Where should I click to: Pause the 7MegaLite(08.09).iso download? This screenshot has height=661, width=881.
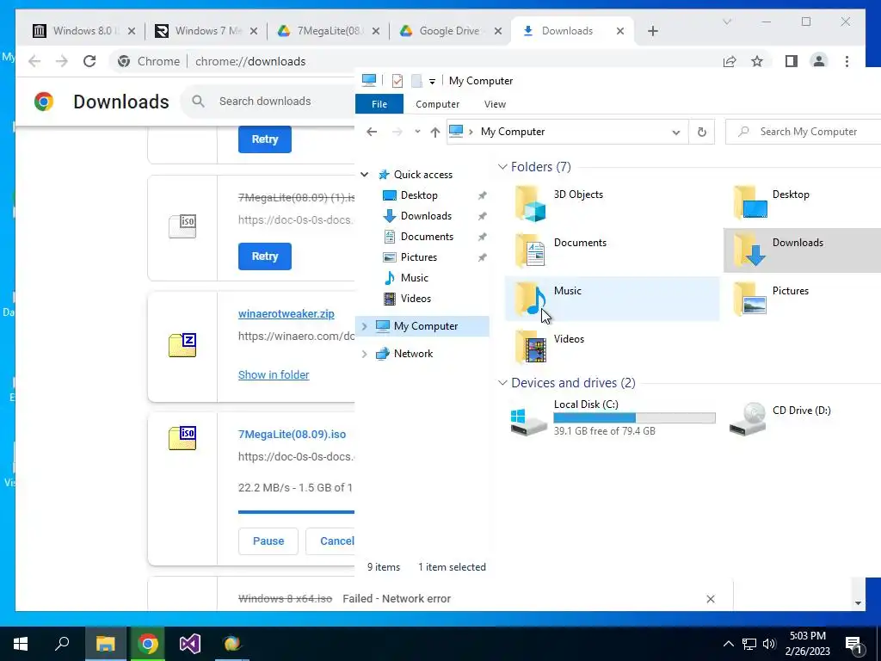(x=268, y=541)
